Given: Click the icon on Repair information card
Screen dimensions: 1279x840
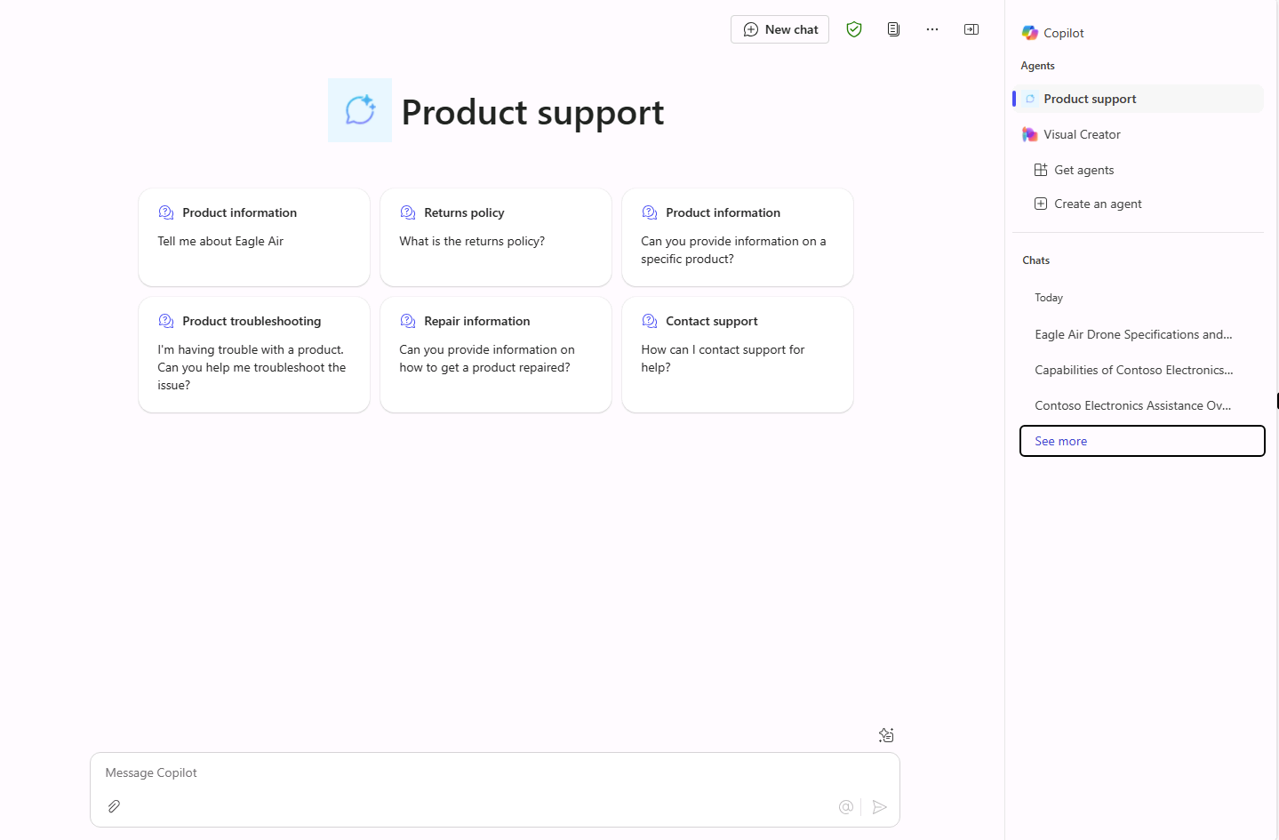Looking at the screenshot, I should pos(408,321).
